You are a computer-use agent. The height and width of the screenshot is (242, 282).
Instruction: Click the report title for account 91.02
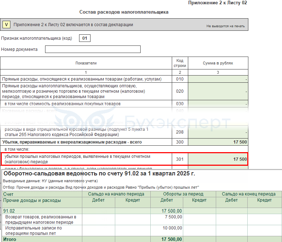coord(99,174)
